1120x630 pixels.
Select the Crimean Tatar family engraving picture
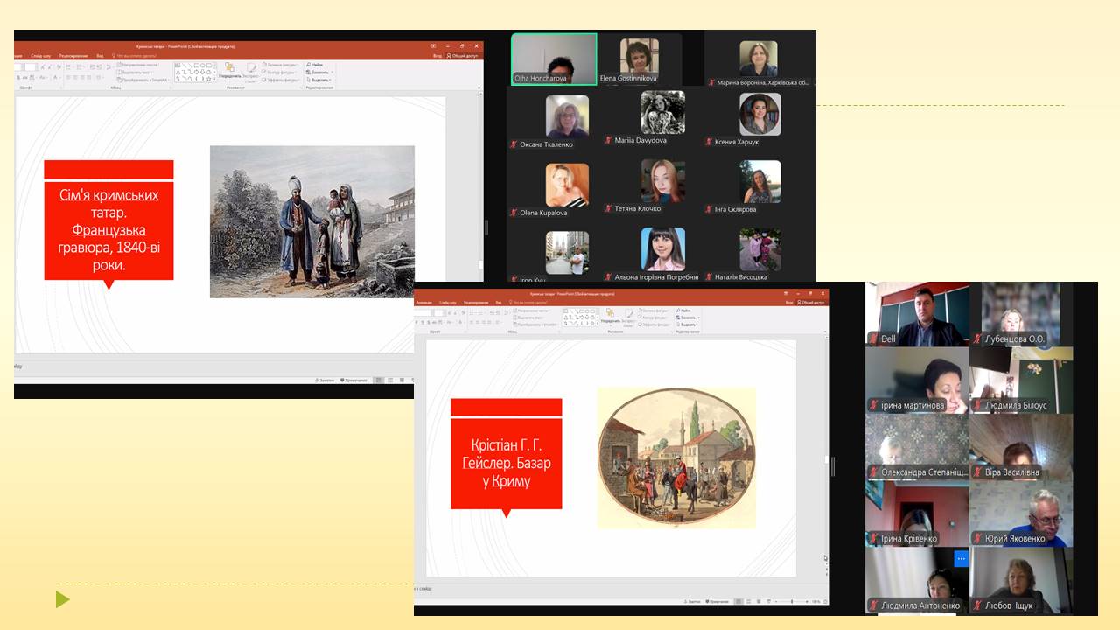312,221
